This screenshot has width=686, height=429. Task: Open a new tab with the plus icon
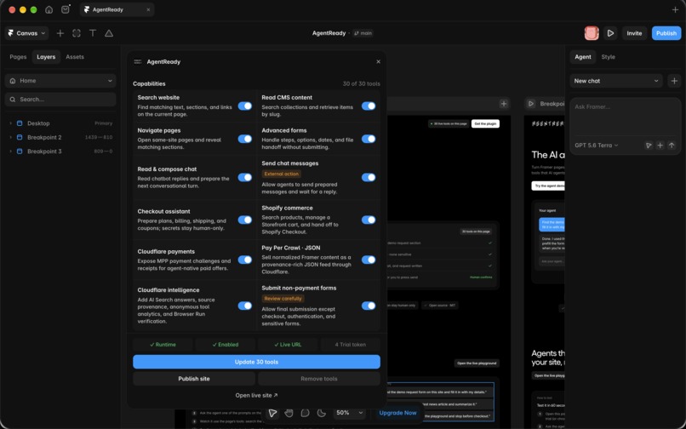click(675, 9)
